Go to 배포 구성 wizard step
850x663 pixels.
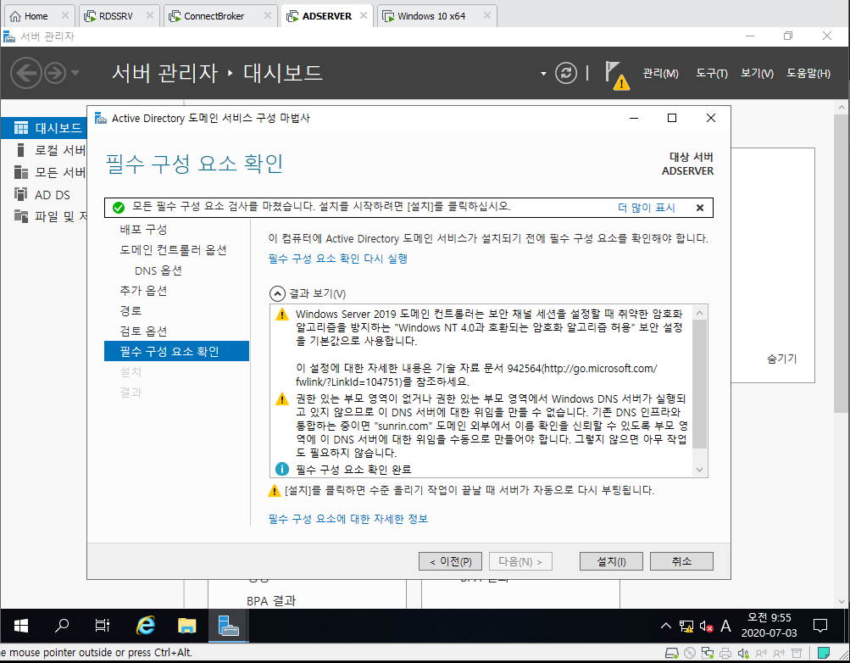click(x=143, y=229)
